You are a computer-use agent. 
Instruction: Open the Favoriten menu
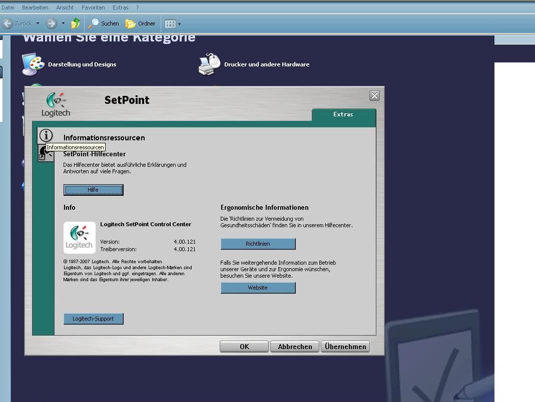click(93, 7)
